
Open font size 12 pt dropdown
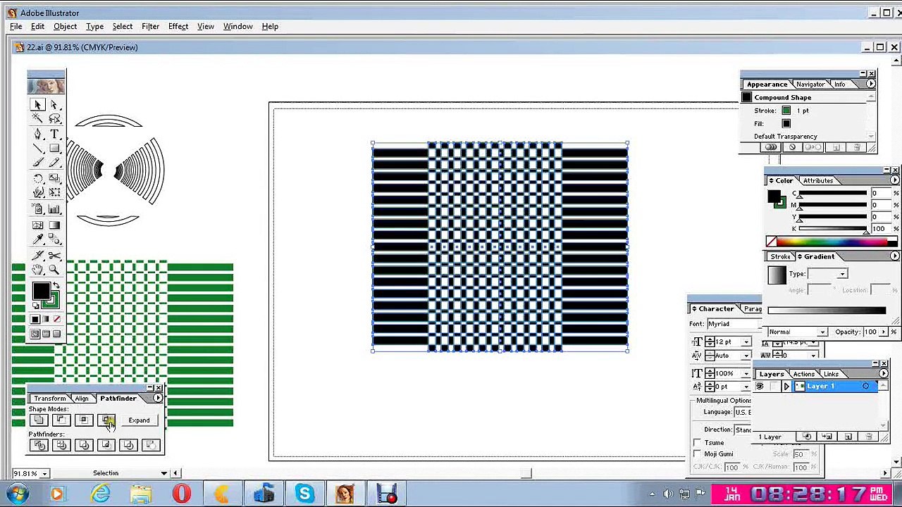[x=746, y=342]
